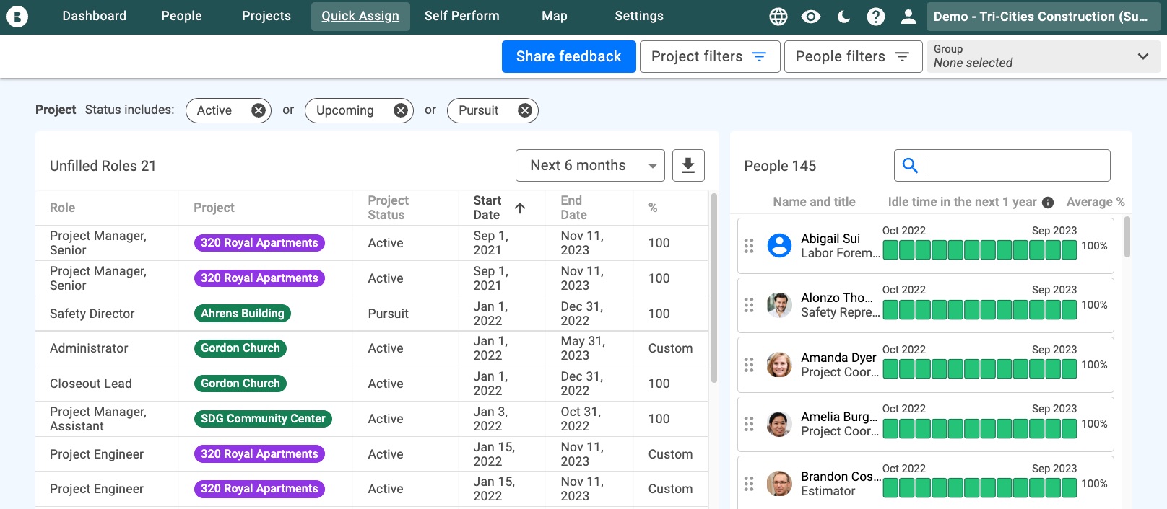Open the Projects tab

[266, 16]
